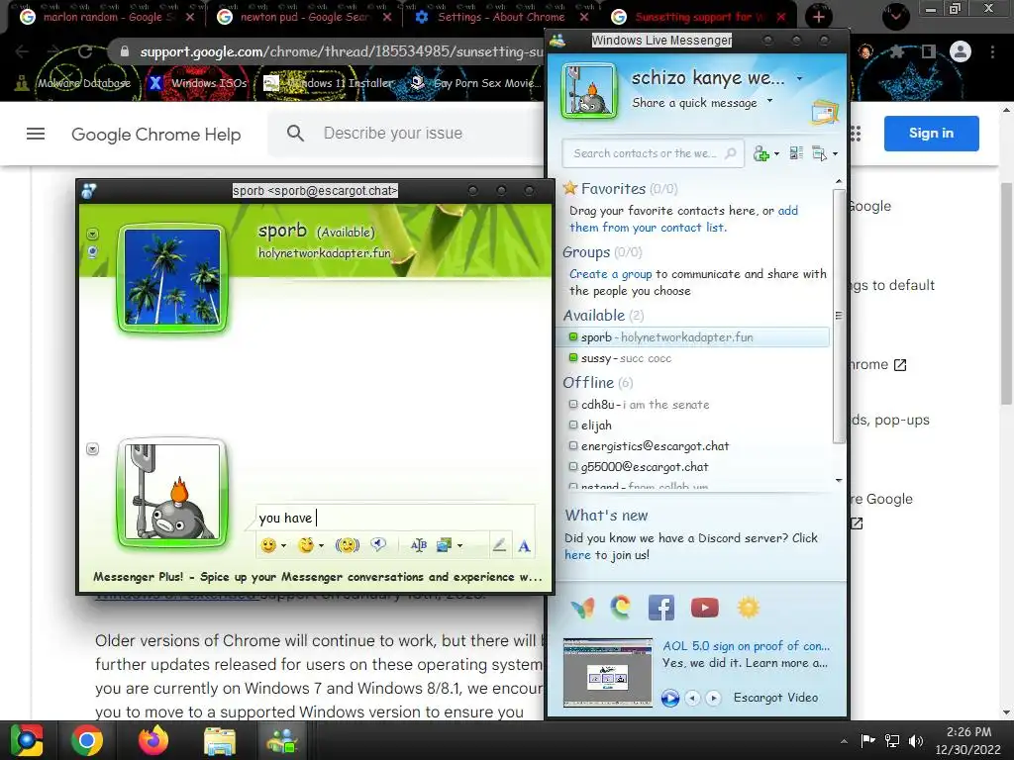Open Chrome Help hamburger menu
This screenshot has width=1014, height=760.
coord(36,134)
